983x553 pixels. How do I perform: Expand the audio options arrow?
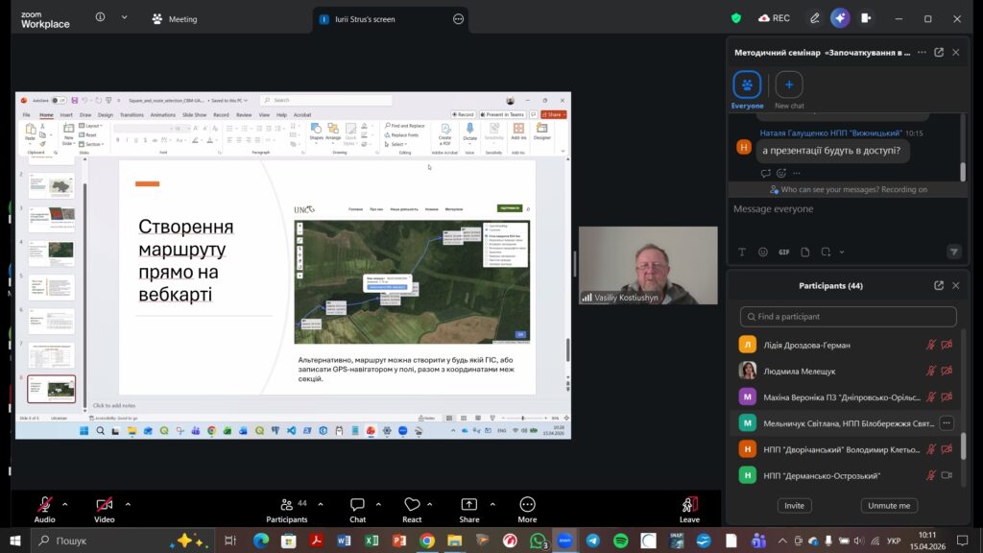pyautogui.click(x=65, y=503)
